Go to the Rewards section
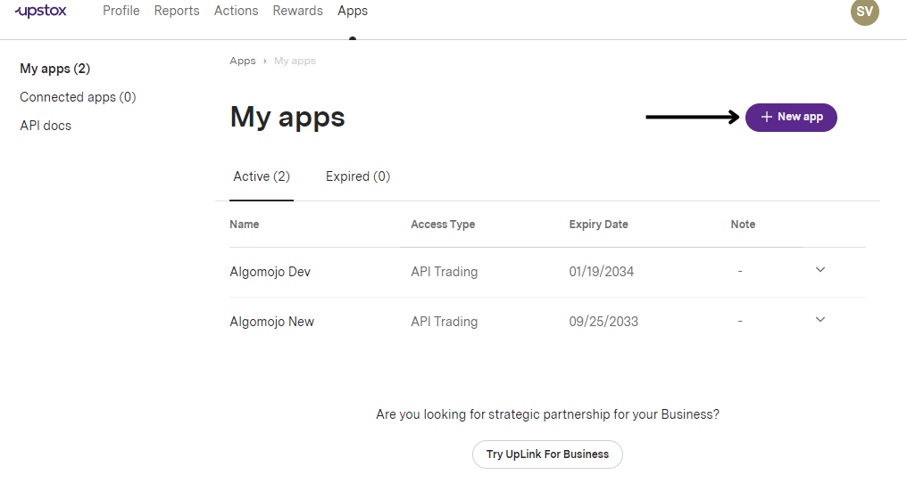Image resolution: width=907 pixels, height=491 pixels. click(x=298, y=11)
